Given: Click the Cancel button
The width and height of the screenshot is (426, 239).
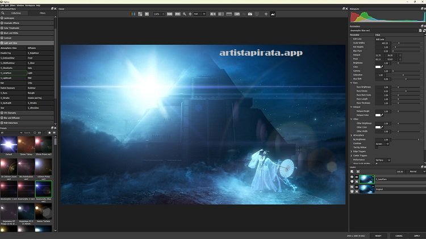Looking at the screenshot, I should pyautogui.click(x=399, y=236).
